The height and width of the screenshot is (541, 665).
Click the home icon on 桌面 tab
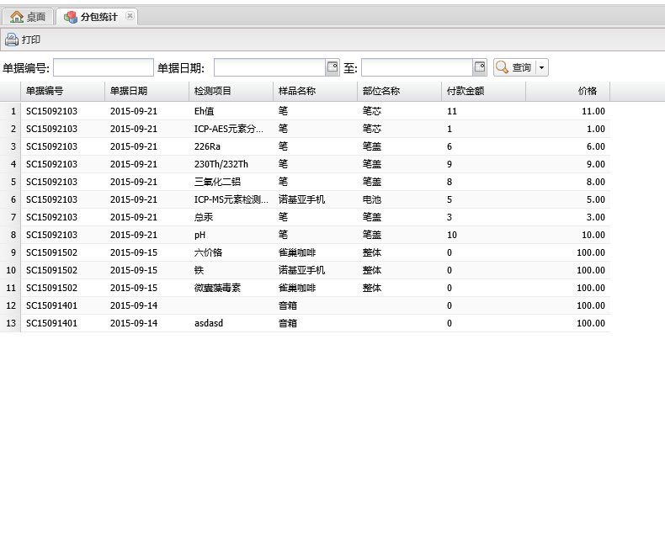[17, 17]
